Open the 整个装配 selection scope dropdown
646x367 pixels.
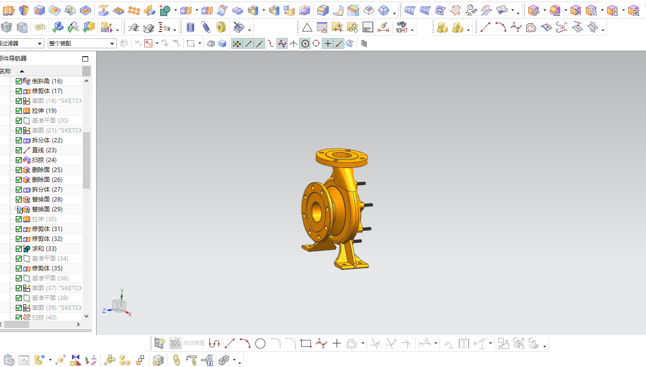click(x=82, y=43)
